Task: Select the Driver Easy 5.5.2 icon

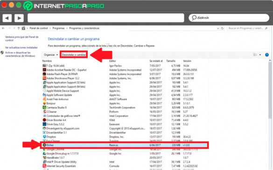Action: coord(44,124)
